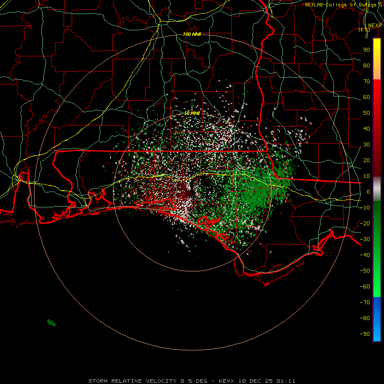Click the 0 value on the velocity legend
The image size is (384, 384).
368,192
